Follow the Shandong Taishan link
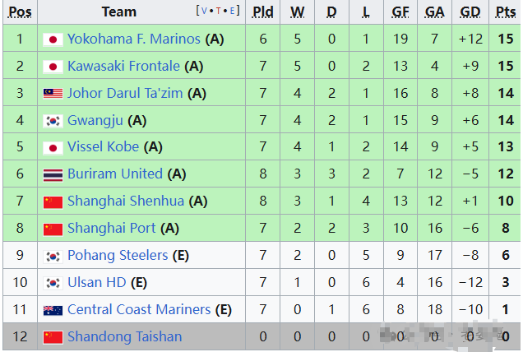This screenshot has height=352, width=523. [x=124, y=336]
